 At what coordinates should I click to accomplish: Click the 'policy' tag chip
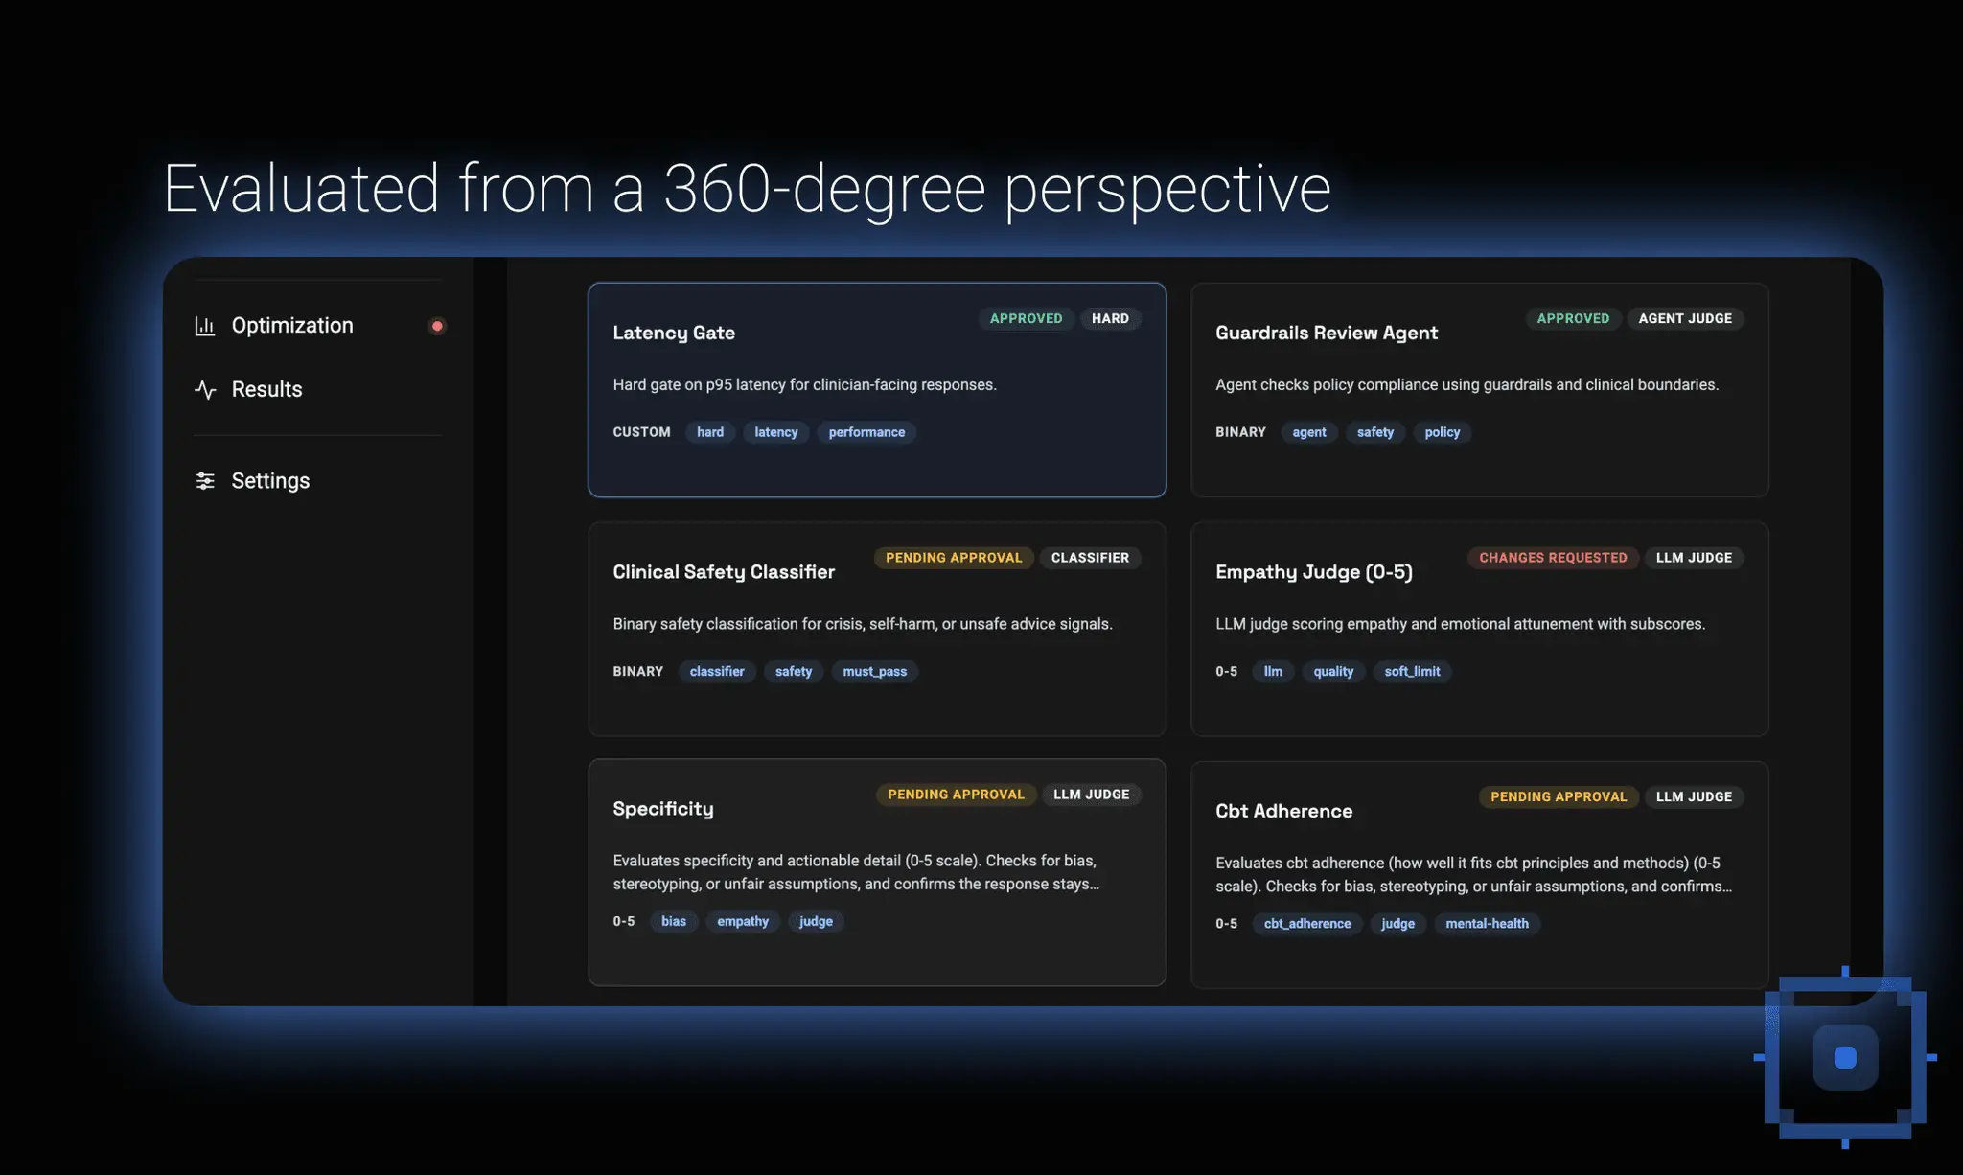[1442, 432]
